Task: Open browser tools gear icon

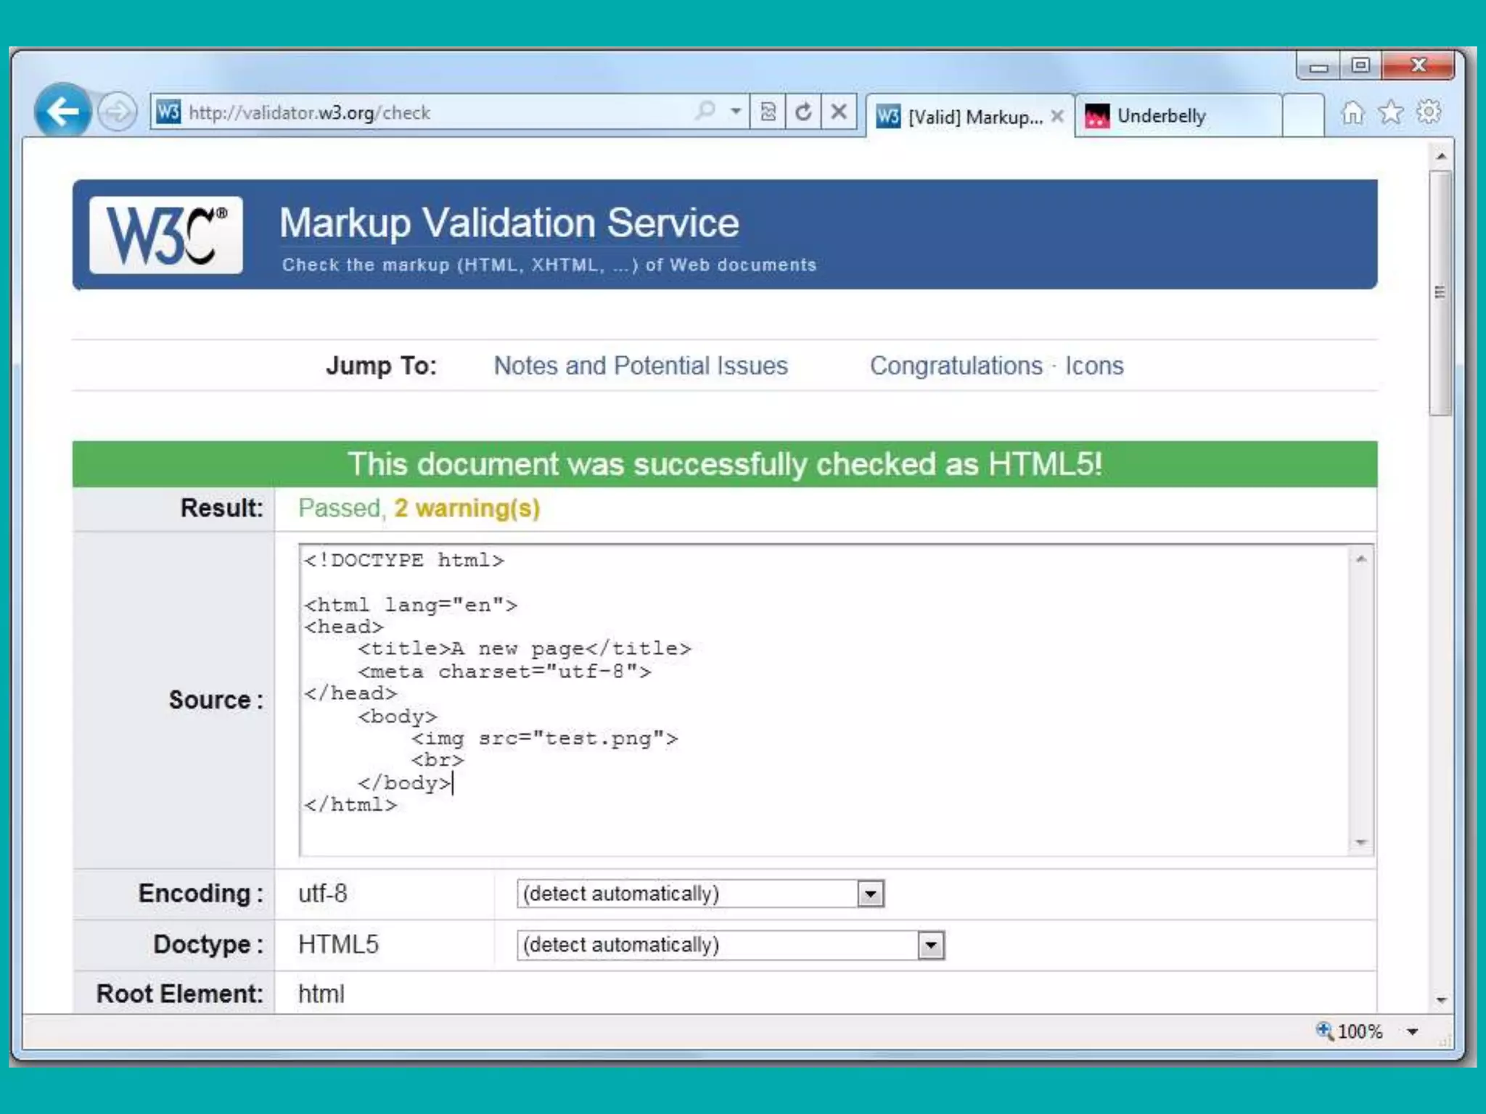Action: coord(1429,112)
